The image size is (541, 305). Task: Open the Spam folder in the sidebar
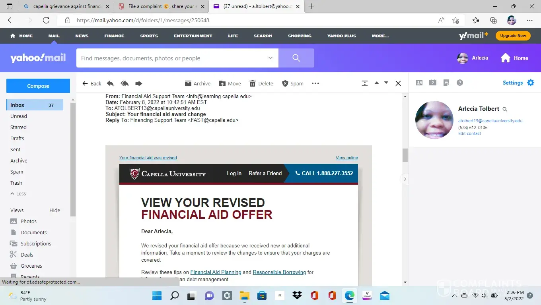click(17, 172)
